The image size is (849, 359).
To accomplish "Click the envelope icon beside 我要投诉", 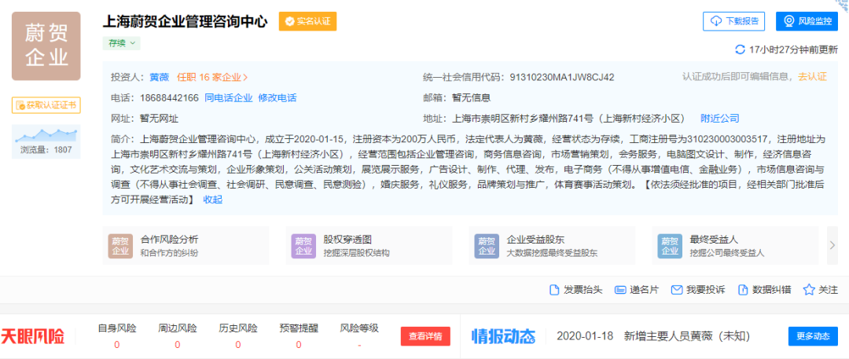I will tap(676, 290).
